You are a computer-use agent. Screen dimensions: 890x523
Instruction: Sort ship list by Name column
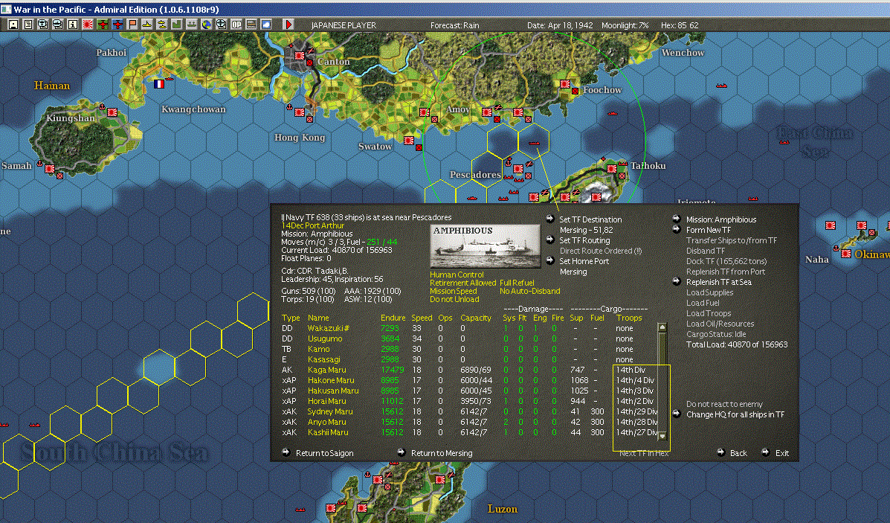coord(318,318)
